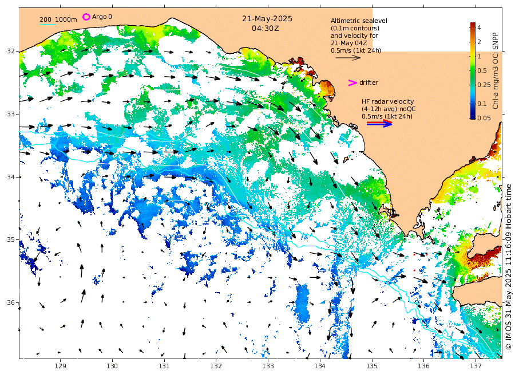Click '(0.1m contours)' legend line
Viewport: 515px width, 378px height.
coord(355,28)
